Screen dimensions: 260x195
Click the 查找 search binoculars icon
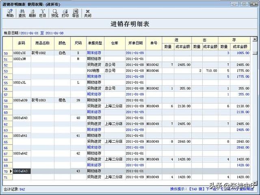(x=22, y=13)
